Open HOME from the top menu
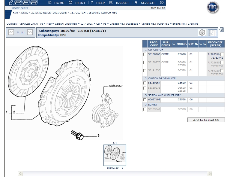Image resolution: width=230 pixels, height=177 pixels. pos(56,3)
